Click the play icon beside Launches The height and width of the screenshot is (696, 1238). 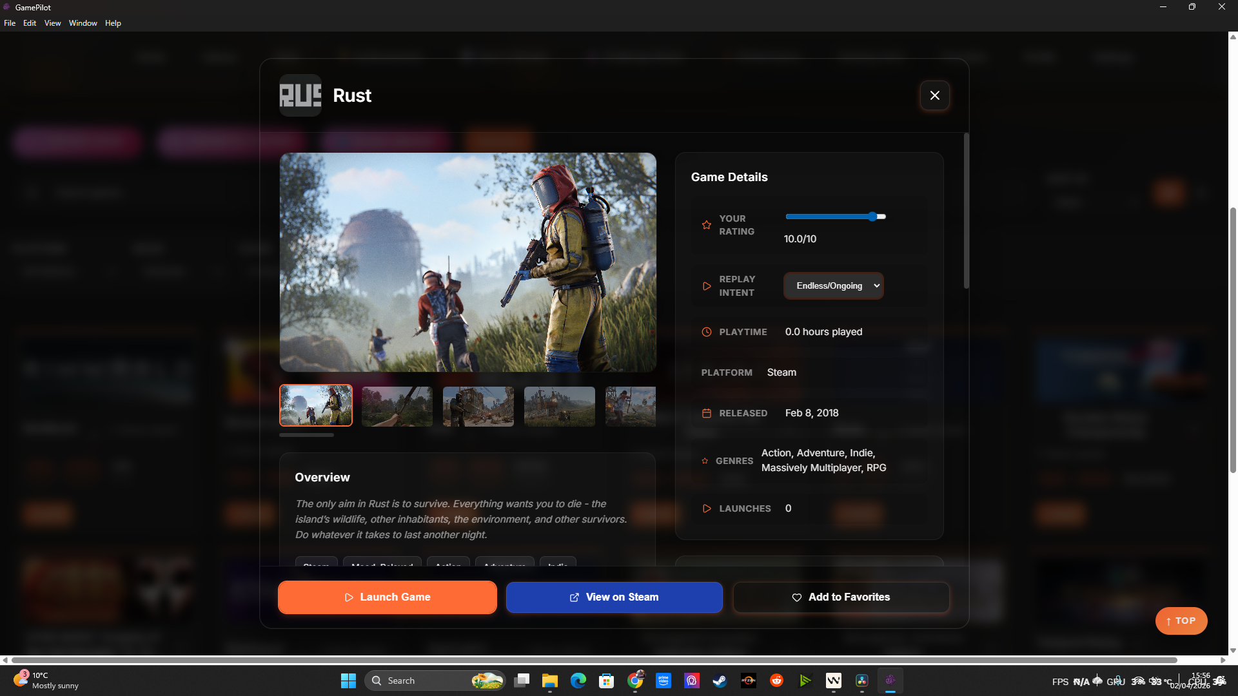coord(707,508)
